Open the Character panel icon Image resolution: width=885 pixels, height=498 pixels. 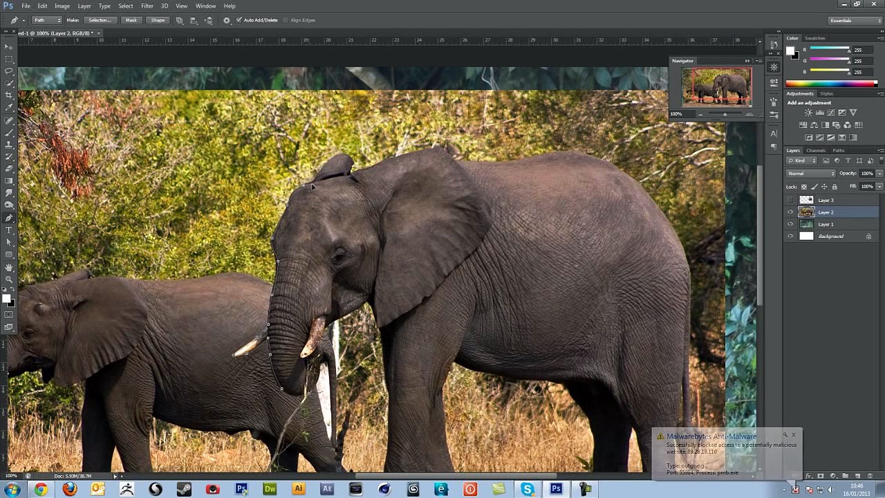pos(774,133)
